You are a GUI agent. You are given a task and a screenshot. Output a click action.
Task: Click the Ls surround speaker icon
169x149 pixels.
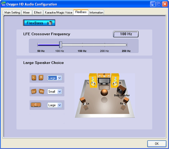34,91
